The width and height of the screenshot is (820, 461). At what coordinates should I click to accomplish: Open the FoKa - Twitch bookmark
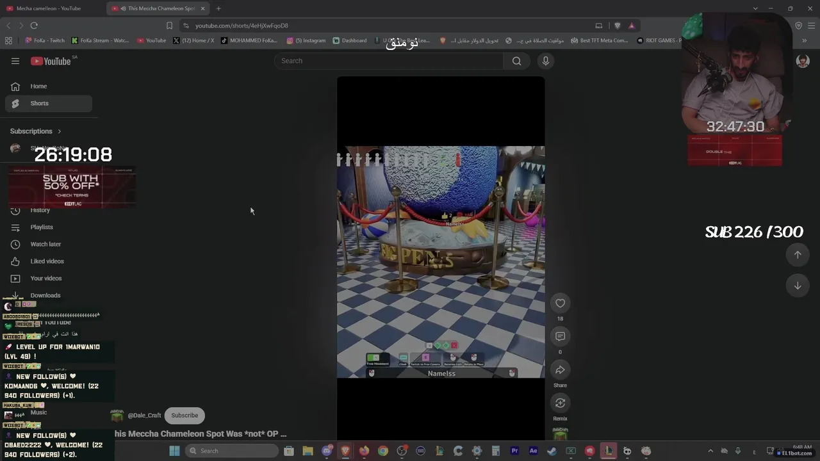click(x=45, y=40)
